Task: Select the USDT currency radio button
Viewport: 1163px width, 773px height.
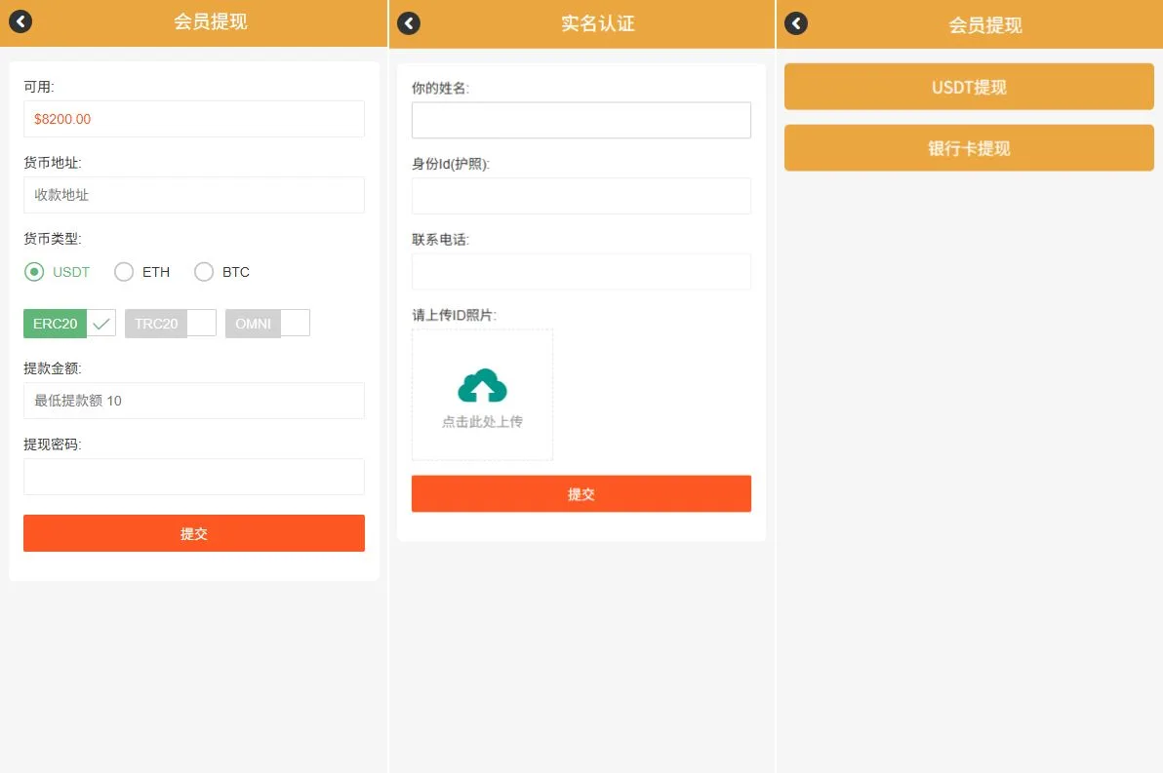Action: tap(35, 272)
